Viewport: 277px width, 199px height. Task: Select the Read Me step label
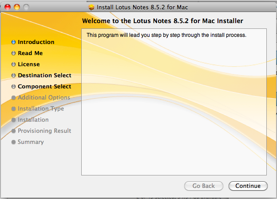click(x=30, y=53)
